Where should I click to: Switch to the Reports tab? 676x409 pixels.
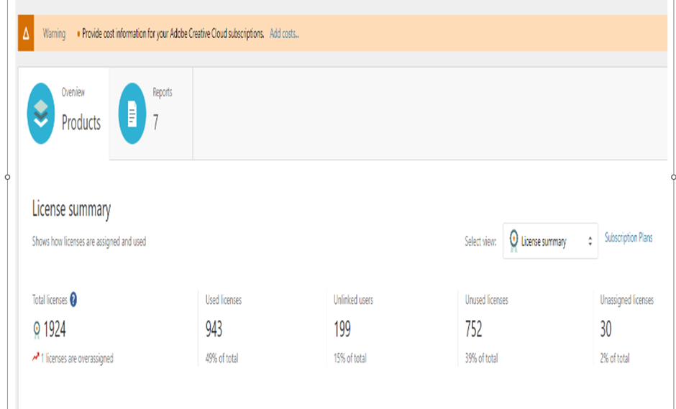tap(151, 114)
